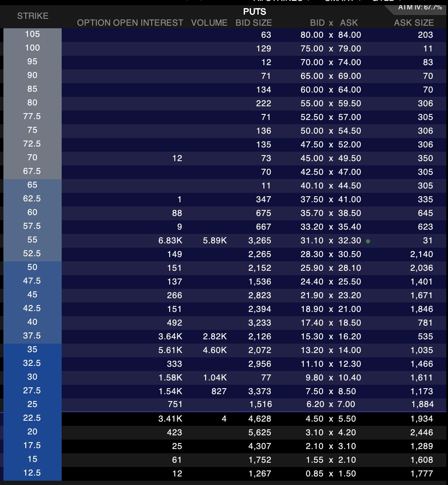
Task: Select the 12.5 strike cell
Action: (33, 473)
